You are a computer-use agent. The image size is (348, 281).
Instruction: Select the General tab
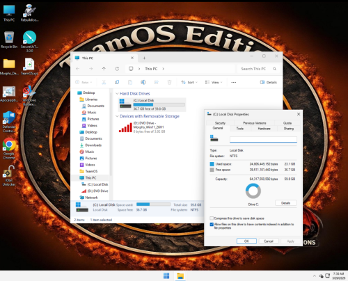218,128
